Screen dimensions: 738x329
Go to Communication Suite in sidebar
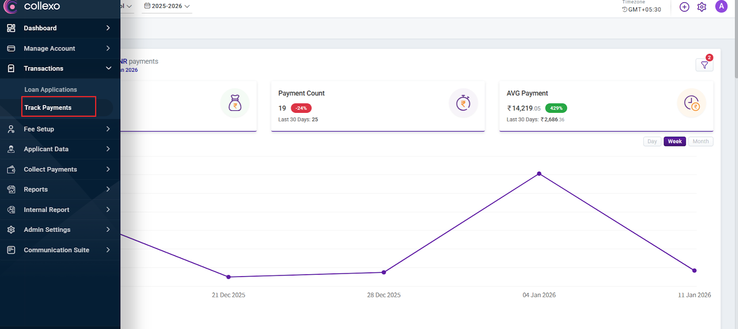click(x=60, y=250)
